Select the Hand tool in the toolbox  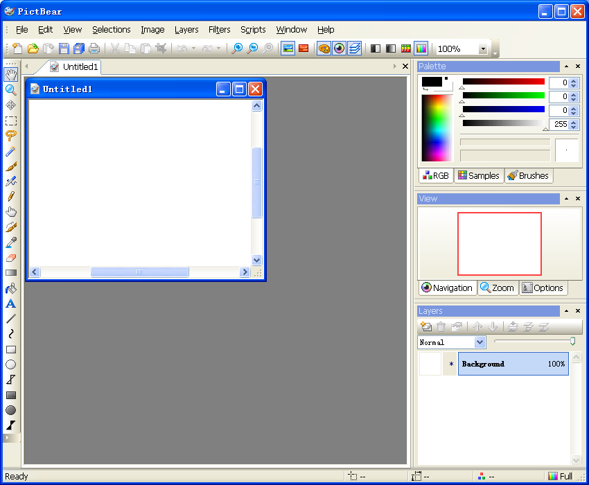point(11,75)
